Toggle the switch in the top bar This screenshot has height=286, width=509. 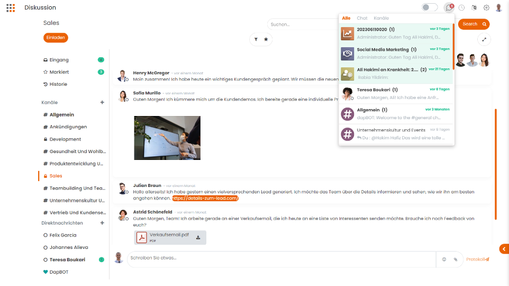coord(430,7)
